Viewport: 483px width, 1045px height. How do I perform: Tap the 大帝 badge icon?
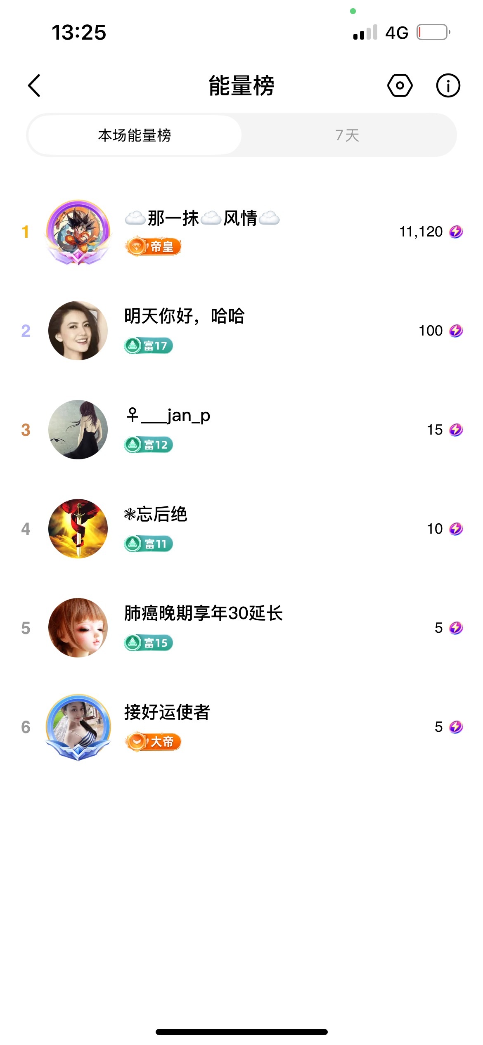[153, 742]
